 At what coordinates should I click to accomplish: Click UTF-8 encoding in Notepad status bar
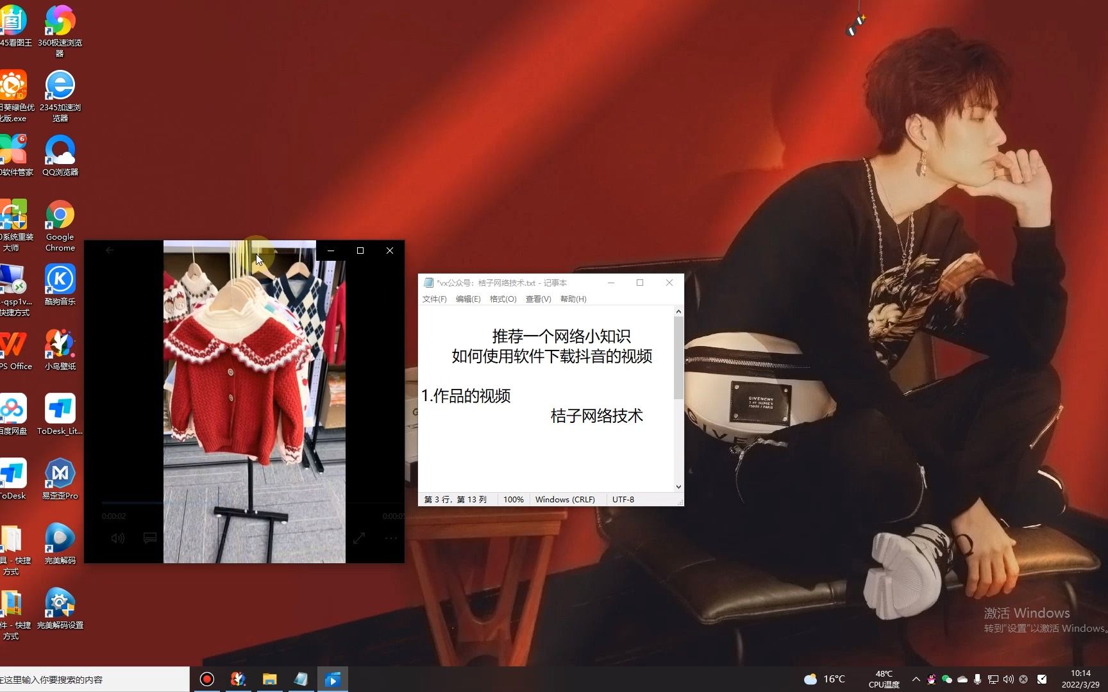coord(623,500)
